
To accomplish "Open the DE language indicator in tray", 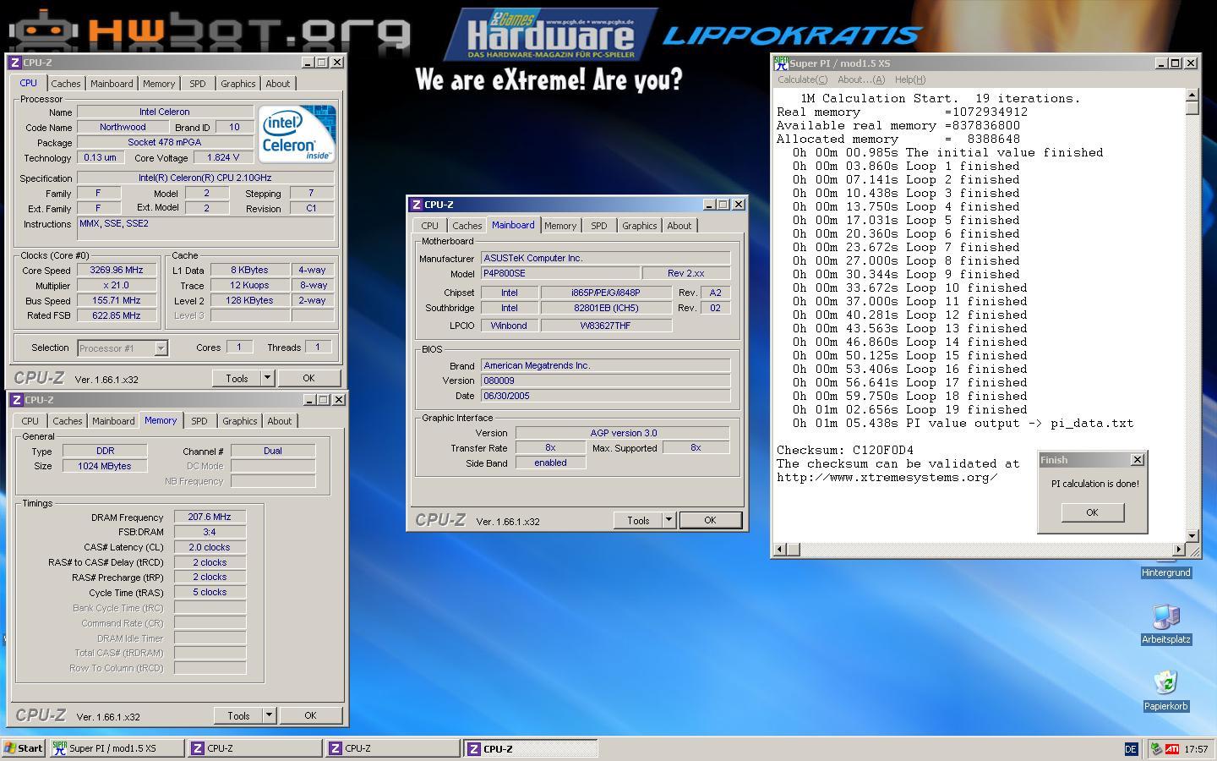I will (1131, 748).
